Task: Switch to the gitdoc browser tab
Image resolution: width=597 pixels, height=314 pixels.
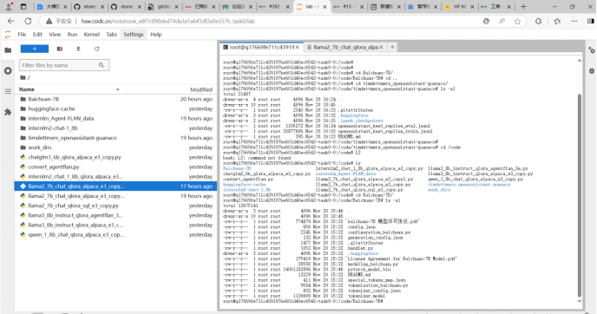Action: pos(162,7)
